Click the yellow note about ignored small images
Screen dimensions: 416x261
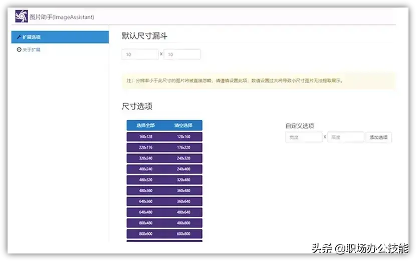click(259, 80)
